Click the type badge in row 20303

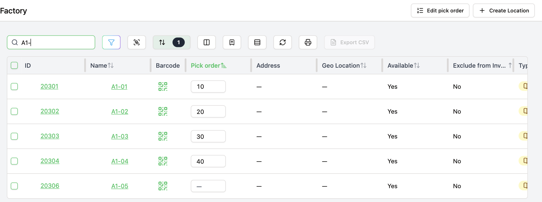523,136
